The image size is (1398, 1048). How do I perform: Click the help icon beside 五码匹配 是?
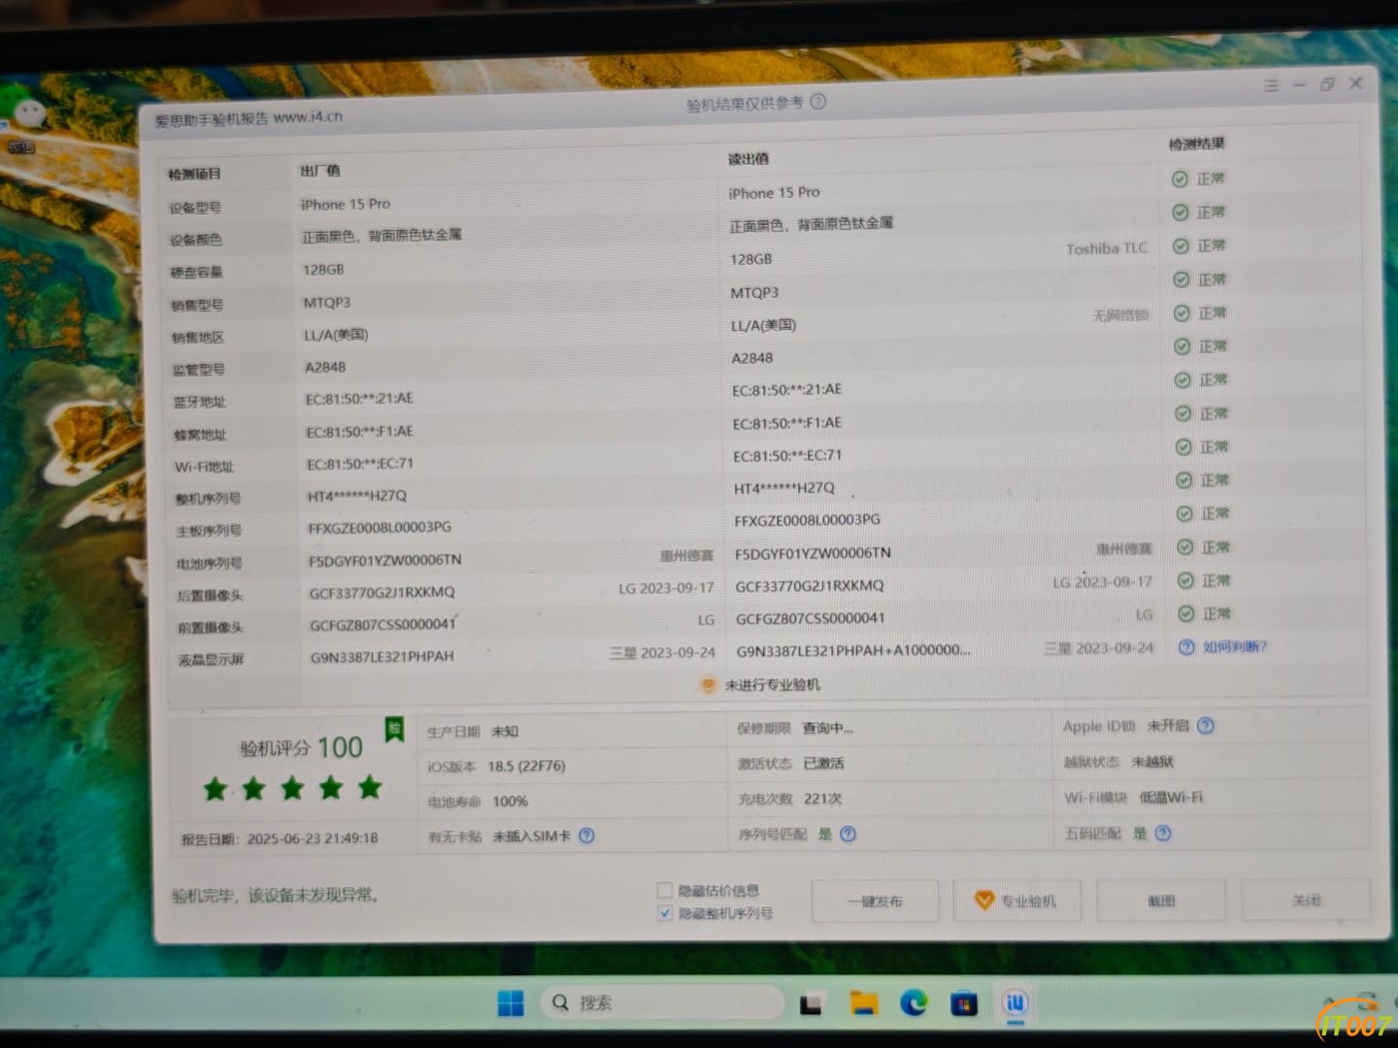tap(1163, 833)
